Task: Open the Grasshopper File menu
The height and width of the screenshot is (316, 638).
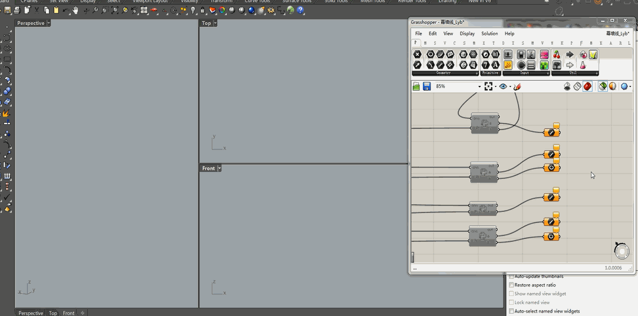Action: 418,34
